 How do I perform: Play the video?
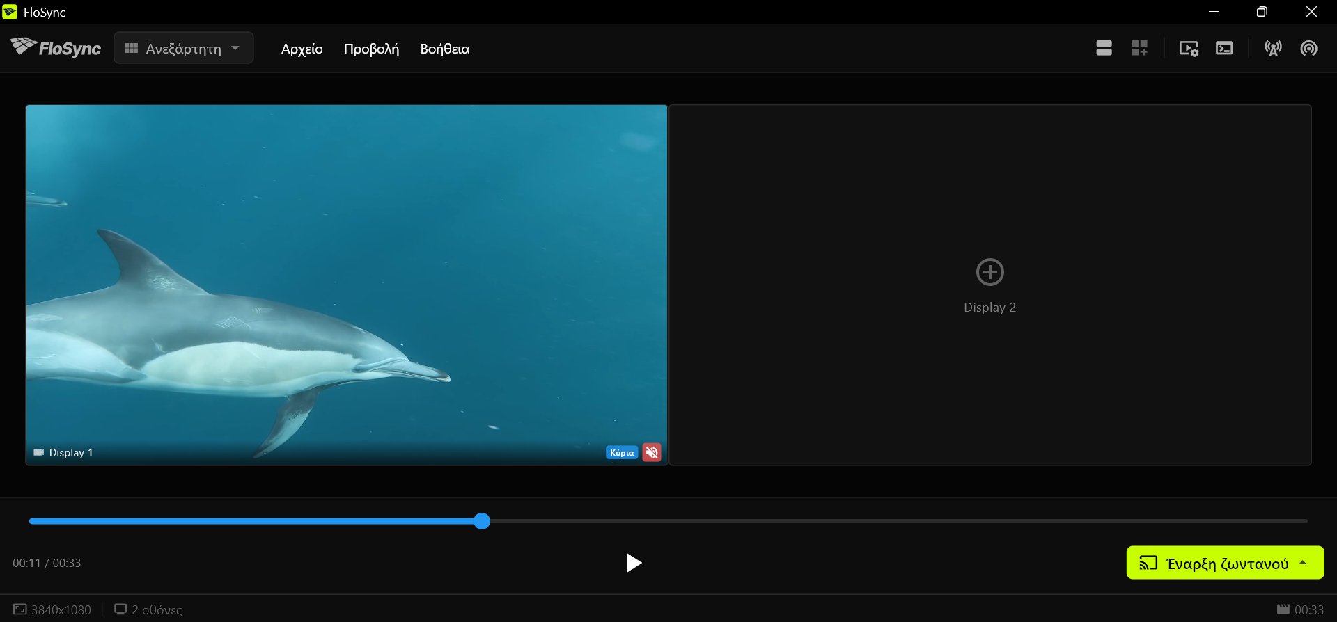(x=633, y=562)
